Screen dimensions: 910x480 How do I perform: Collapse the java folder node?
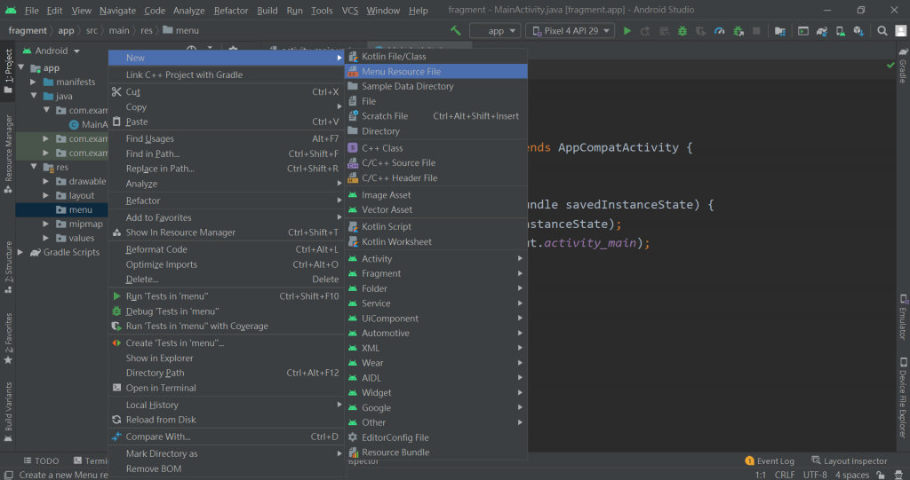pyautogui.click(x=33, y=96)
